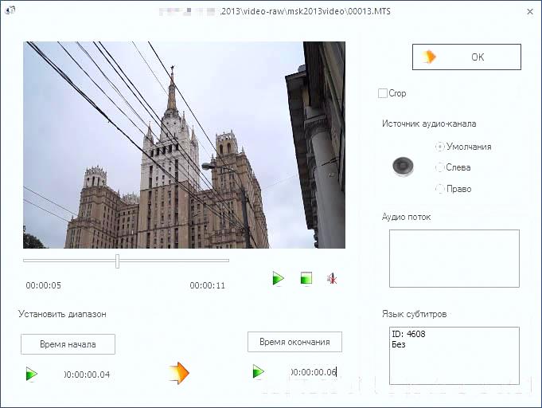Click the grey speaker icon
Viewport: 542px width, 408px height.
(x=403, y=167)
